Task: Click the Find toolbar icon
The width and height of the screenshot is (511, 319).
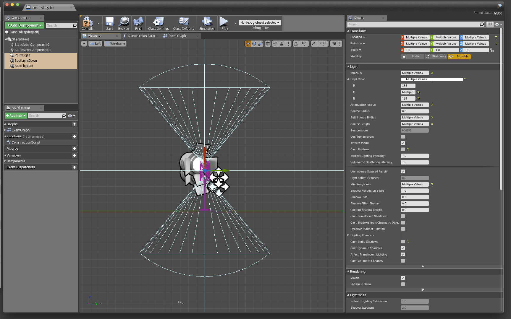Action: point(138,23)
